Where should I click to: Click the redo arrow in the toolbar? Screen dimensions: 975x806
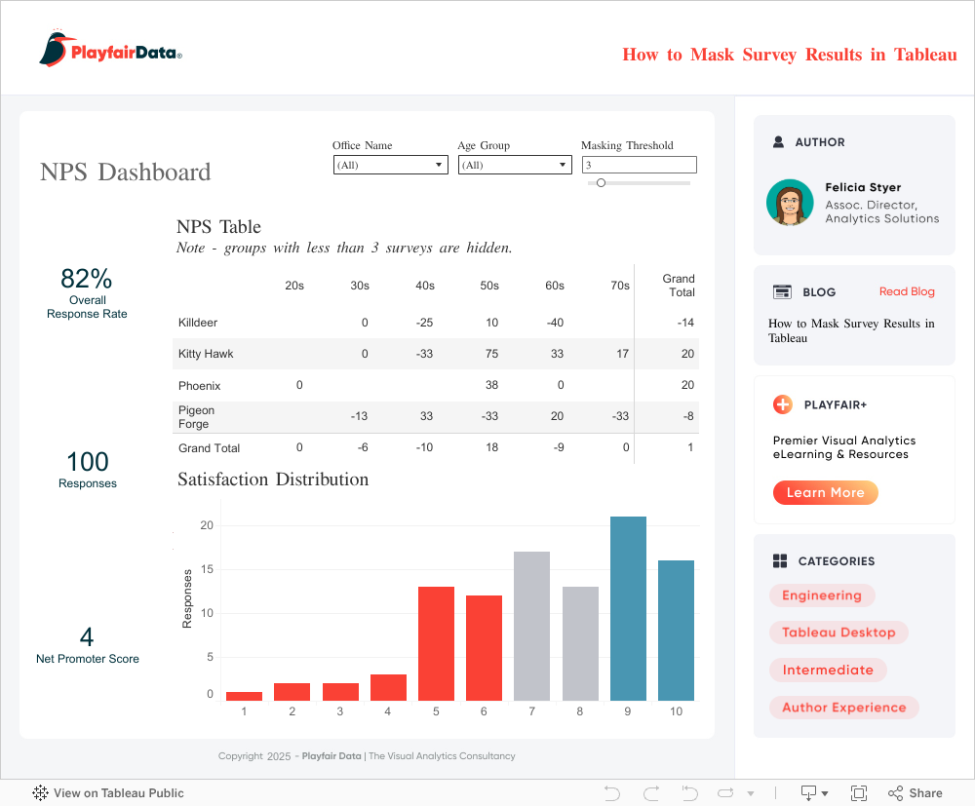651,792
